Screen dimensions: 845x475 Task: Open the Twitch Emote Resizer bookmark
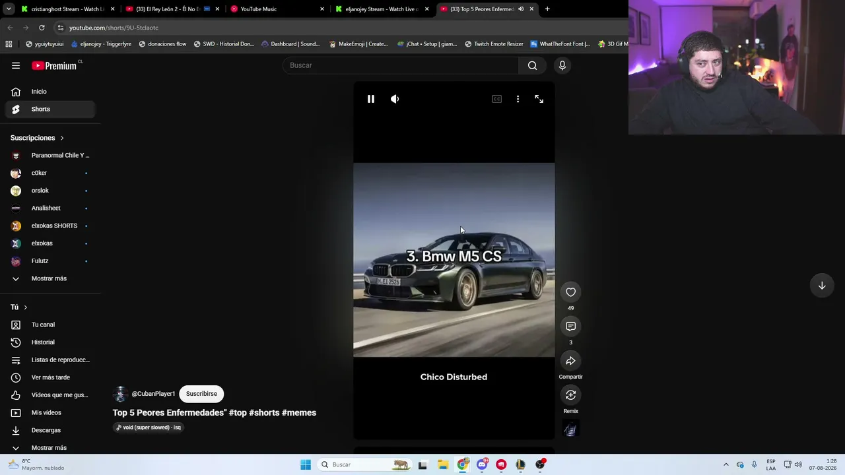click(x=494, y=44)
